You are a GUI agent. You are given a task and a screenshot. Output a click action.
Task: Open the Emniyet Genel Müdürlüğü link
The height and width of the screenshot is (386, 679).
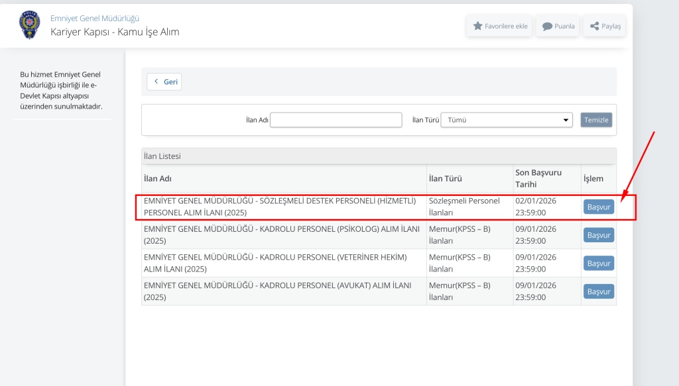pyautogui.click(x=95, y=19)
